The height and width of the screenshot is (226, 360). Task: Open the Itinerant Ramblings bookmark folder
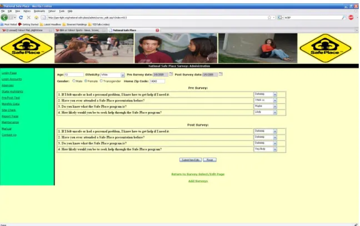(74, 24)
